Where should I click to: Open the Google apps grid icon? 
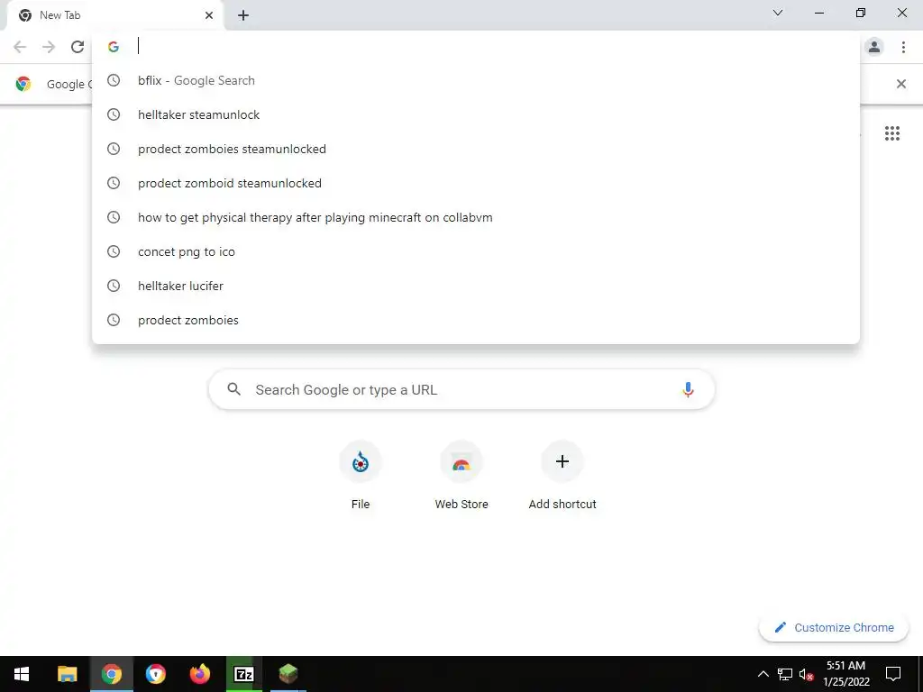click(892, 133)
